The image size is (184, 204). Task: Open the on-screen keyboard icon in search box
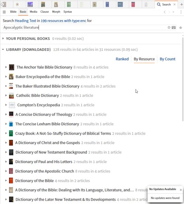pos(174,27)
